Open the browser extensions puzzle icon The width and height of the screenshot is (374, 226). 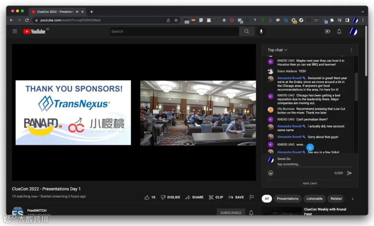332,20
